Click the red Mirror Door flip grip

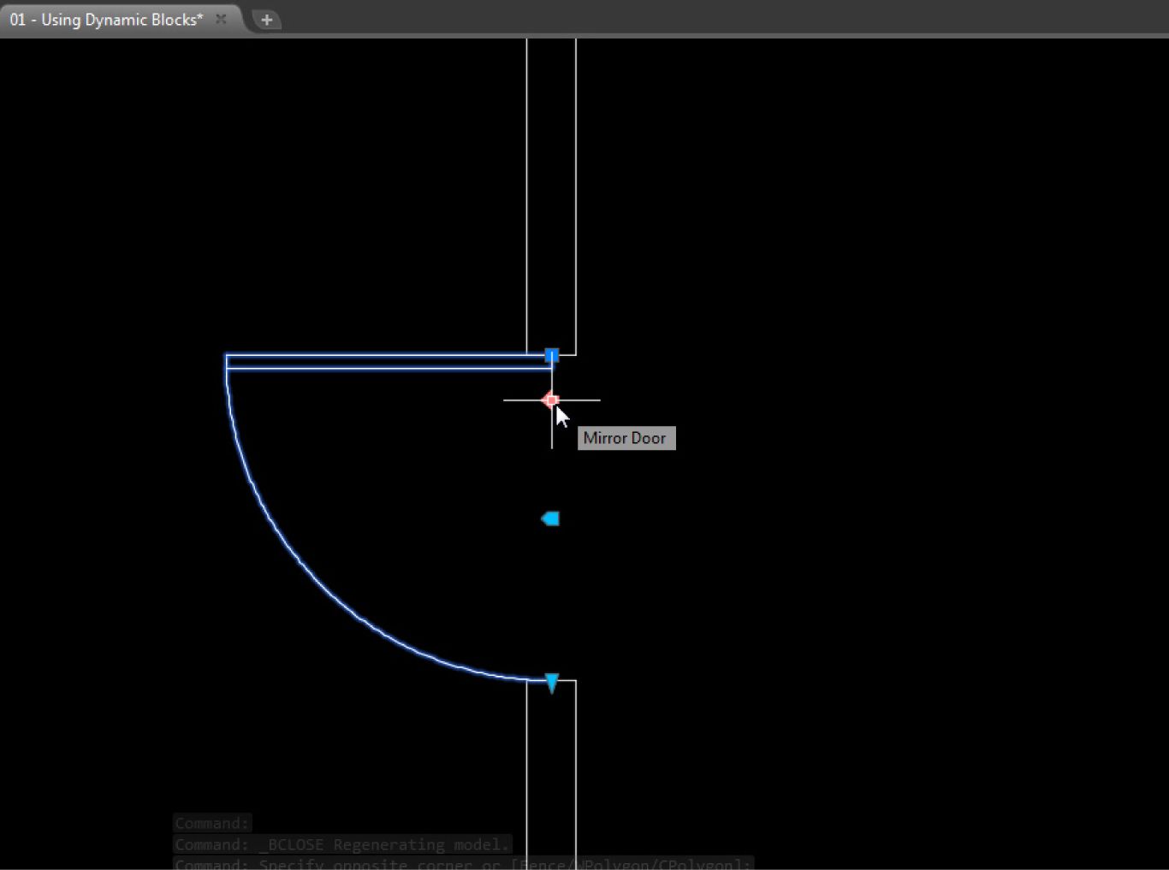tap(551, 399)
